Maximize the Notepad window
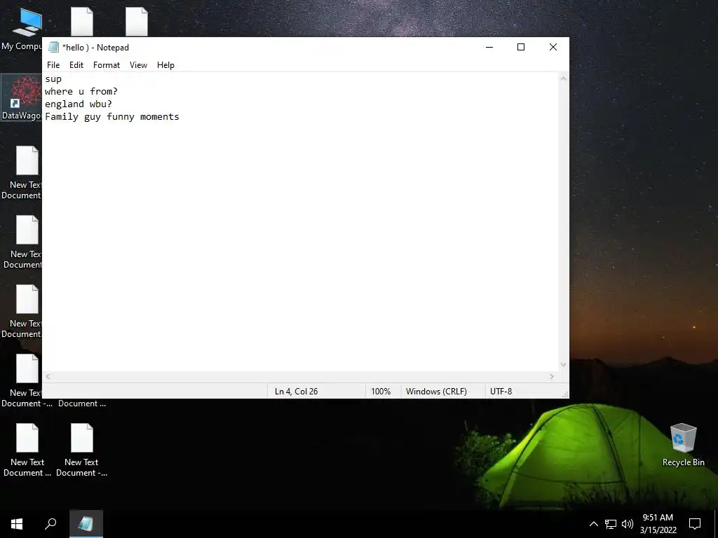The image size is (718, 538). 521,47
